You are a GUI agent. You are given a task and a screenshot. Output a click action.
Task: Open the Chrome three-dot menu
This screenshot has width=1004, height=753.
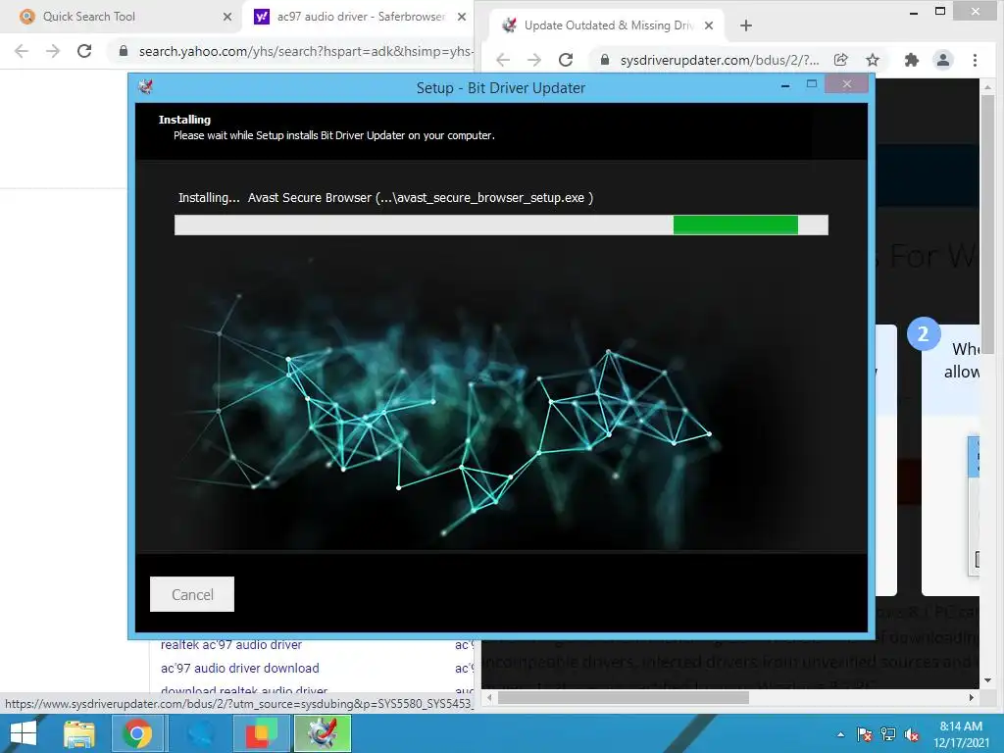pyautogui.click(x=975, y=60)
